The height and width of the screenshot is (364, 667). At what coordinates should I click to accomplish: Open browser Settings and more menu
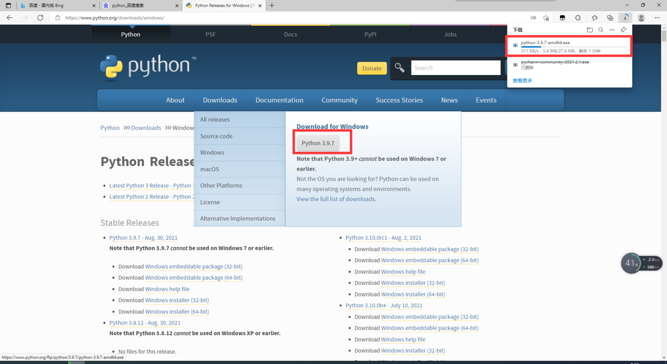tap(657, 17)
